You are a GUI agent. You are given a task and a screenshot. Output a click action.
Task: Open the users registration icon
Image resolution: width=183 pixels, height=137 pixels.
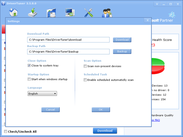click(107, 13)
